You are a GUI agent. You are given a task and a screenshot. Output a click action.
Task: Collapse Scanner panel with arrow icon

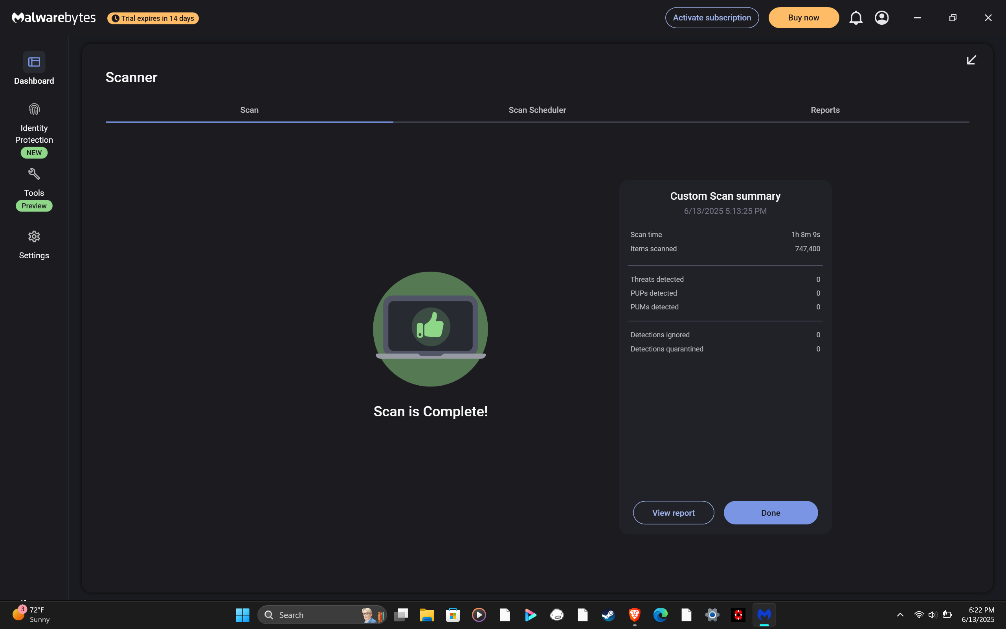[x=971, y=60]
